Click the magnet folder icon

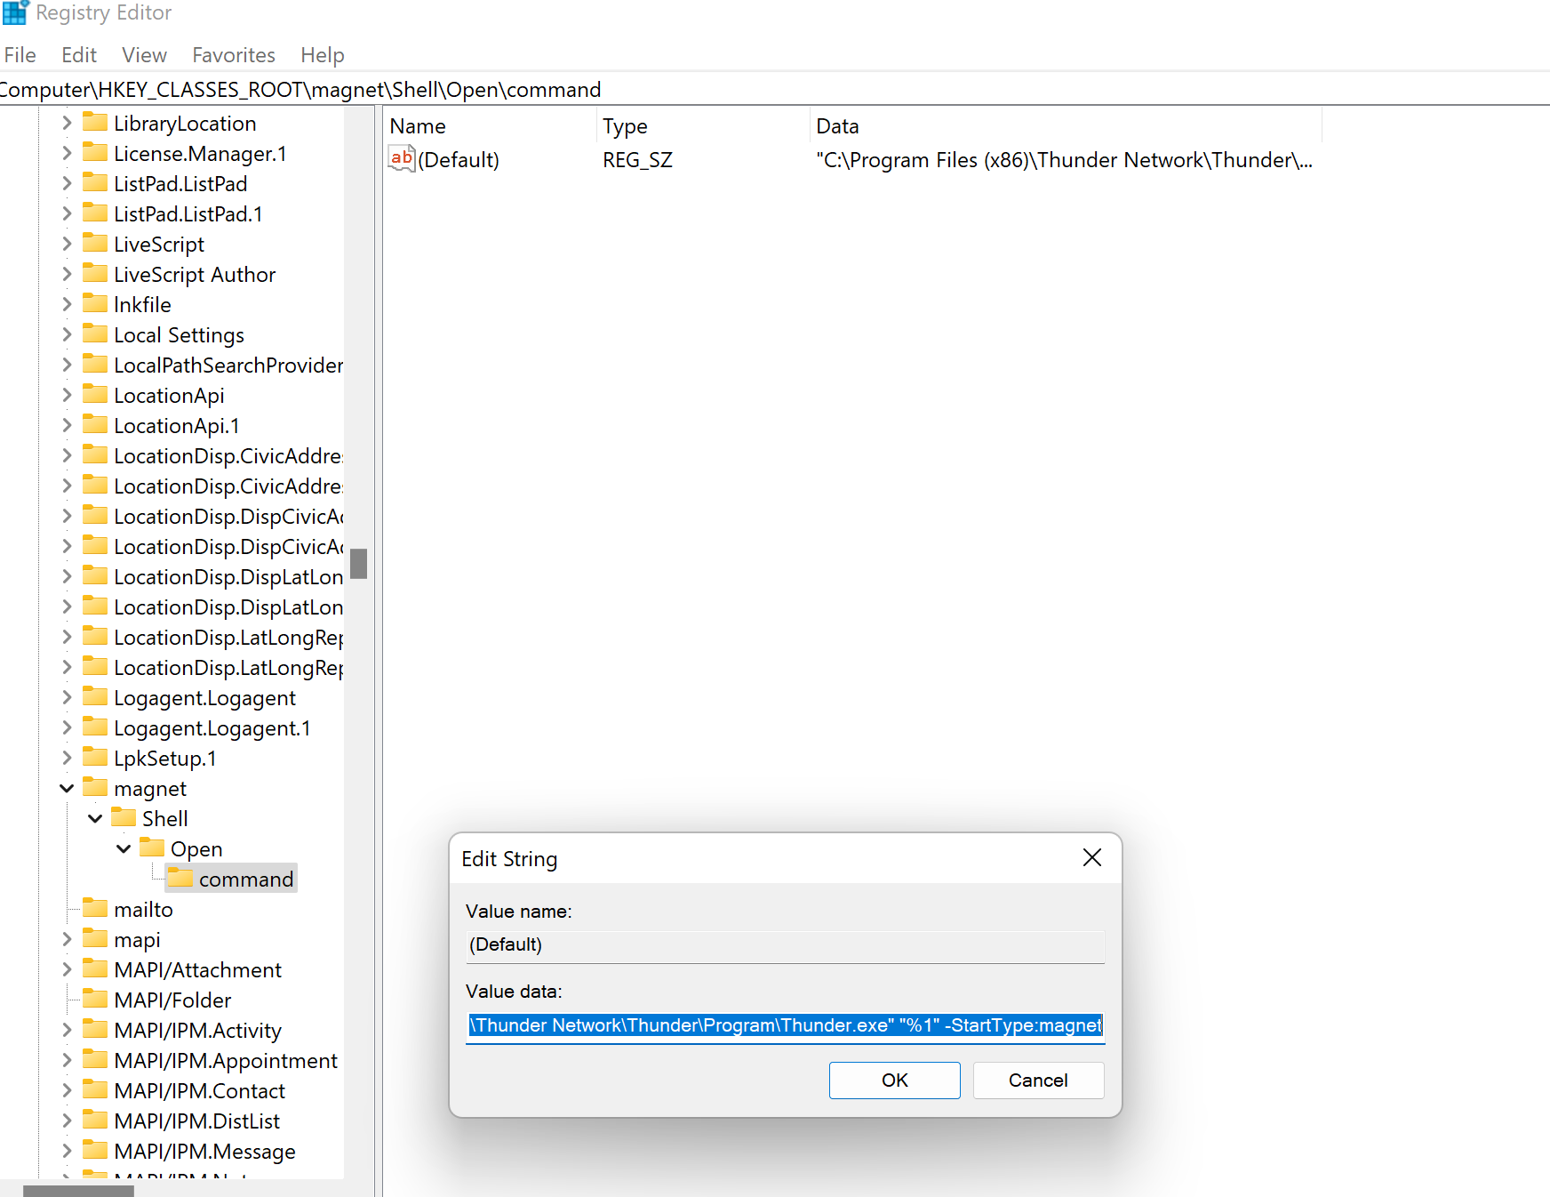[x=95, y=787]
